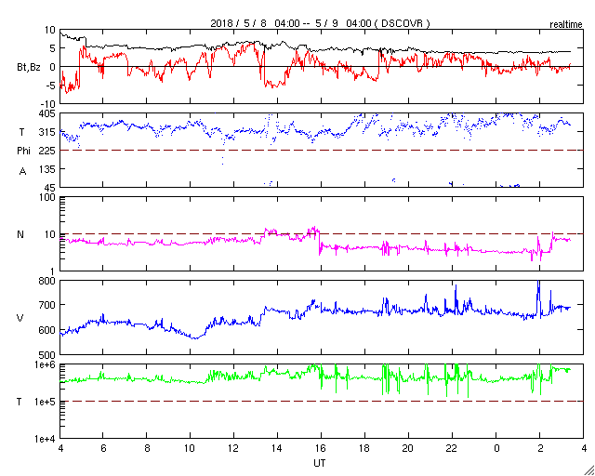Click the "8" hour tick on the UT axis
Viewport: 595px width, 476px height.
(x=147, y=448)
